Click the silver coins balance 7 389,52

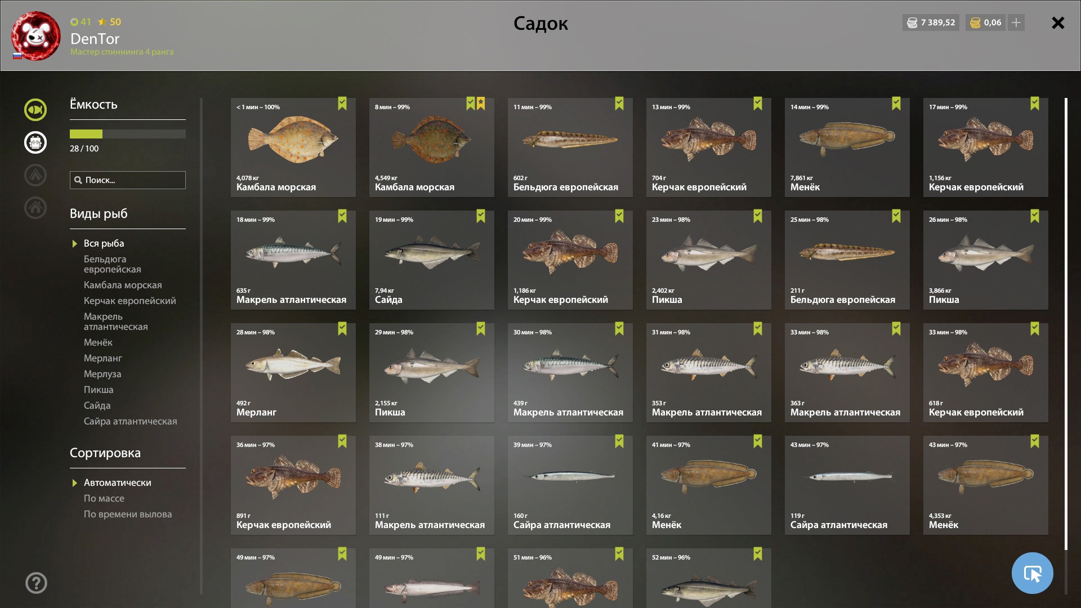pyautogui.click(x=931, y=23)
